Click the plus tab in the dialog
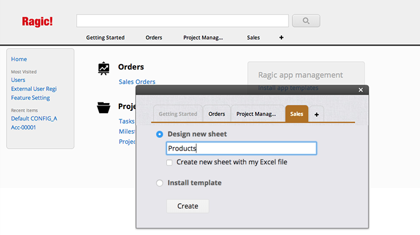 point(317,115)
